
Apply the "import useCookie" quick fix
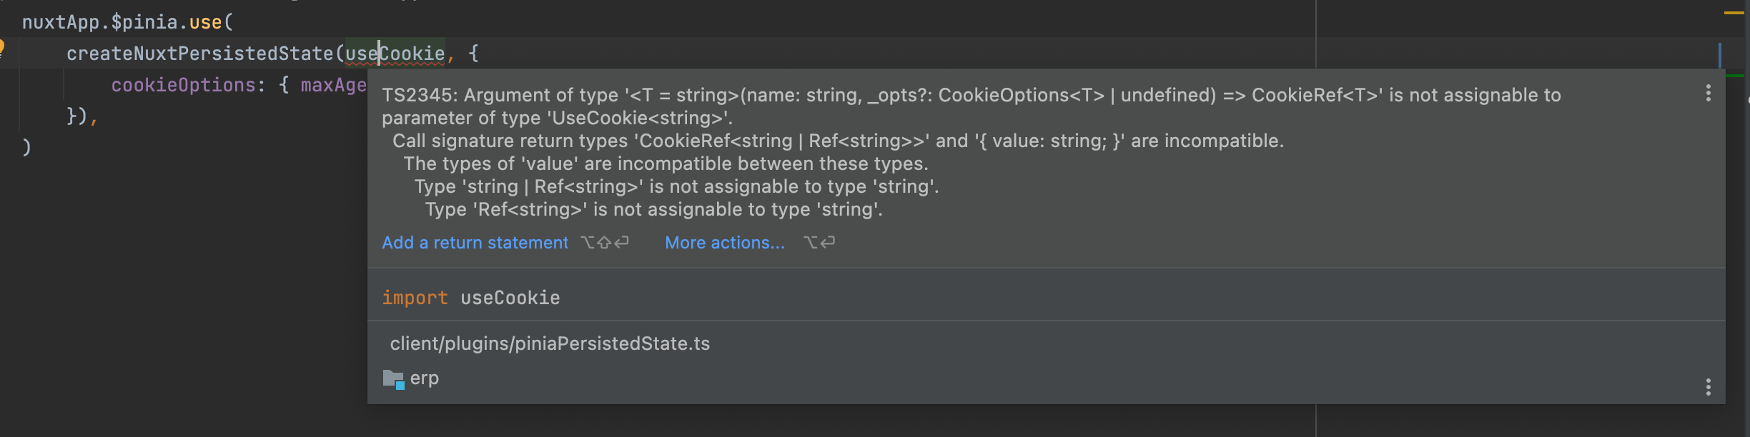tap(471, 298)
